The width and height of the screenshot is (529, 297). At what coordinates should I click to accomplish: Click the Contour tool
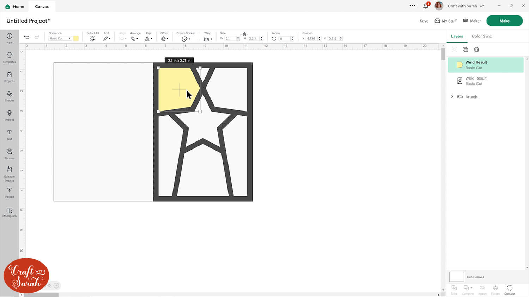[x=509, y=289]
